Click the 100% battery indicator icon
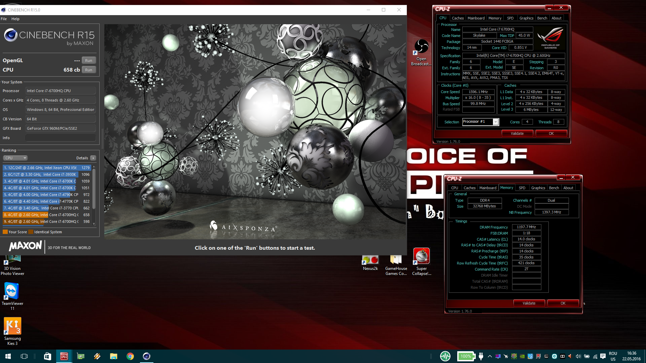Screen dimensions: 646x363 click(466, 356)
